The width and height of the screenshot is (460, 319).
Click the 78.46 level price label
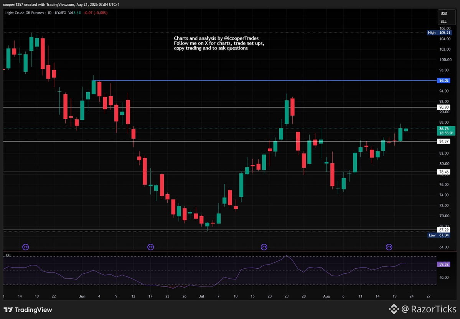[443, 172]
